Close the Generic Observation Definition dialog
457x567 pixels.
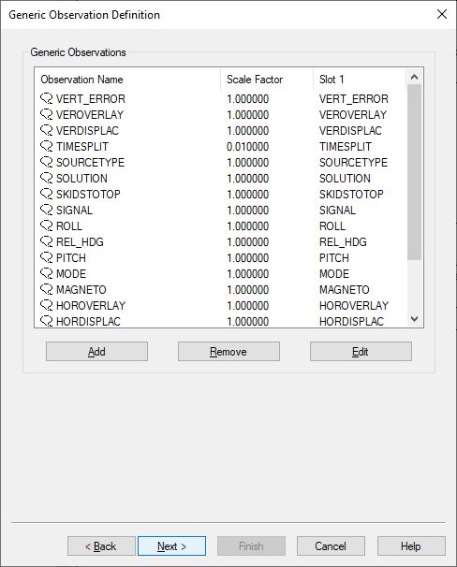click(442, 14)
